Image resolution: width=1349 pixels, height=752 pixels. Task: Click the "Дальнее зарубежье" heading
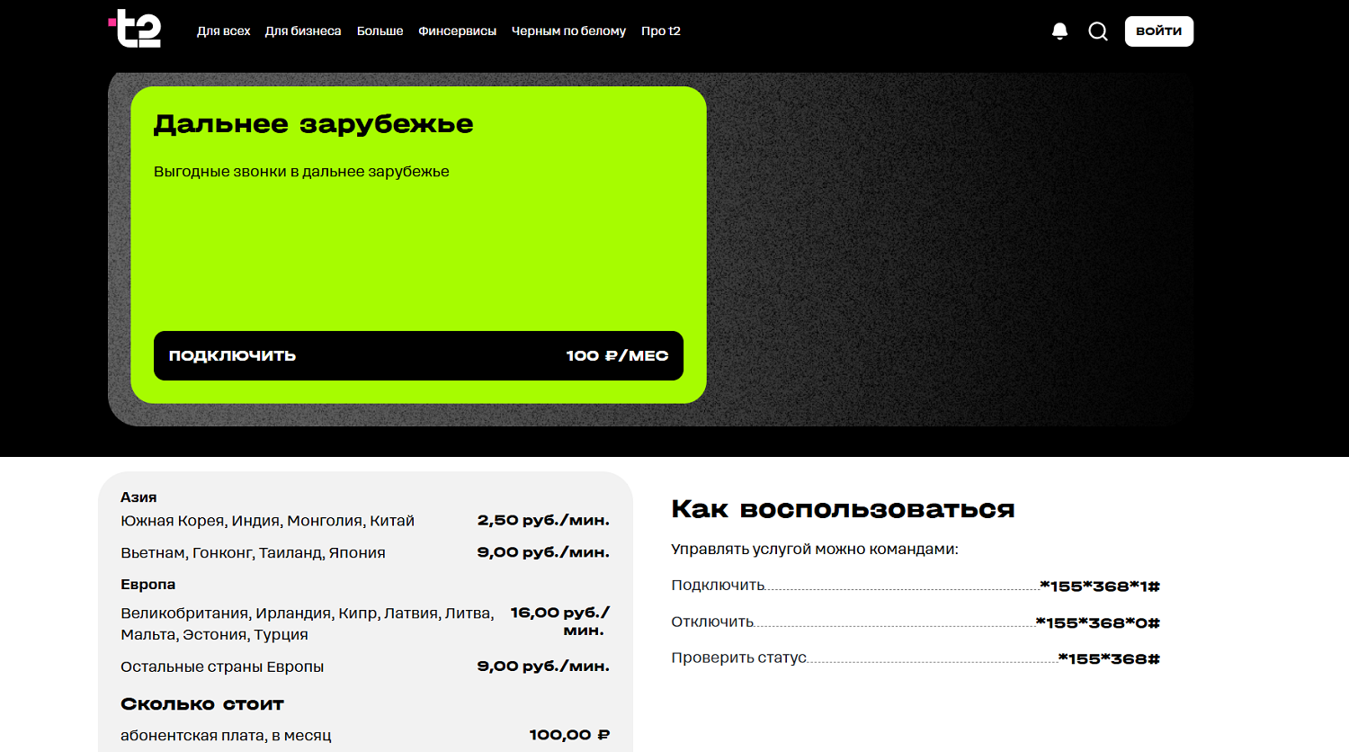click(x=313, y=124)
